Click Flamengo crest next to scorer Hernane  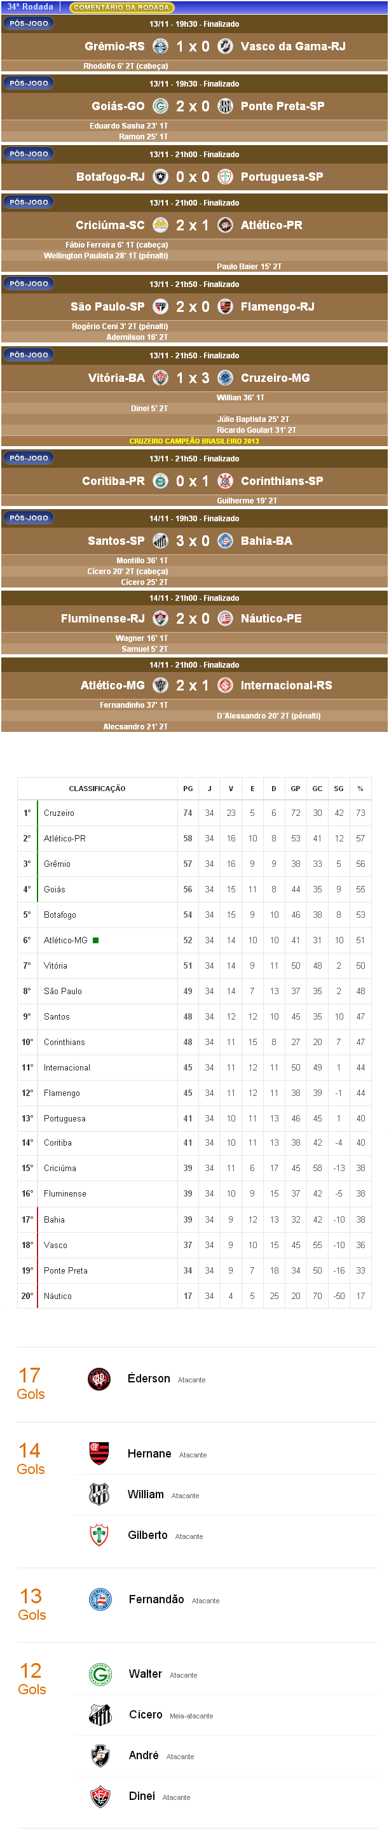pos(99,1453)
